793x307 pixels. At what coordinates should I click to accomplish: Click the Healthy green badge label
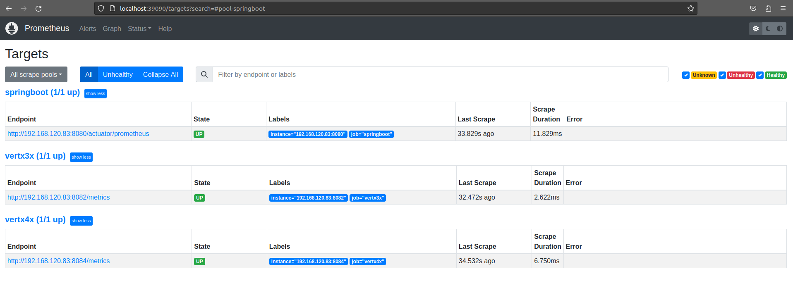point(776,75)
